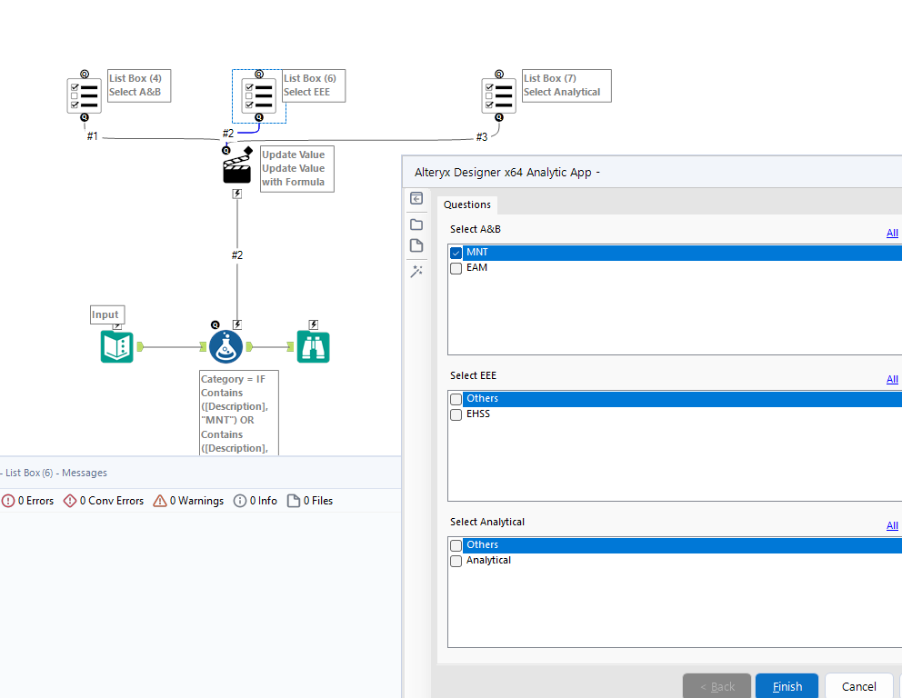Click the lightning anchor above the Browse tool
This screenshot has width=902, height=698.
(x=314, y=324)
